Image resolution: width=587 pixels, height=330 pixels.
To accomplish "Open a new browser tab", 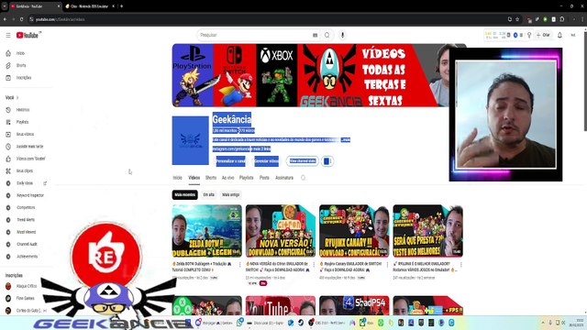I will pyautogui.click(x=122, y=6).
